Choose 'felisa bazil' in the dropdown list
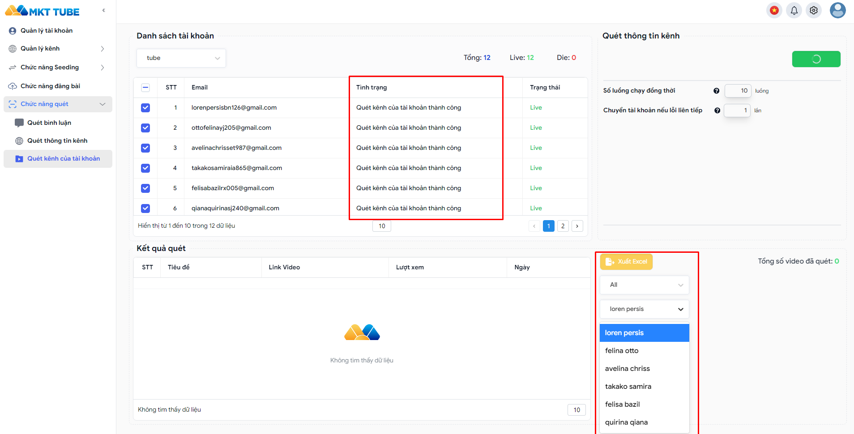The width and height of the screenshot is (854, 434). tap(645, 404)
